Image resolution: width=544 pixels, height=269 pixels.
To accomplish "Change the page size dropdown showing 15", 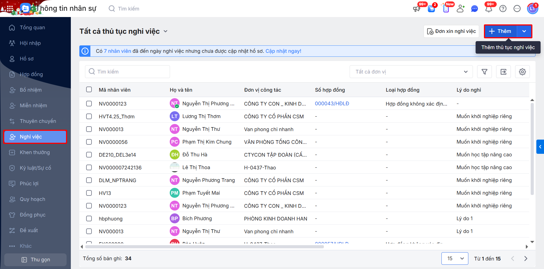I will [455, 259].
